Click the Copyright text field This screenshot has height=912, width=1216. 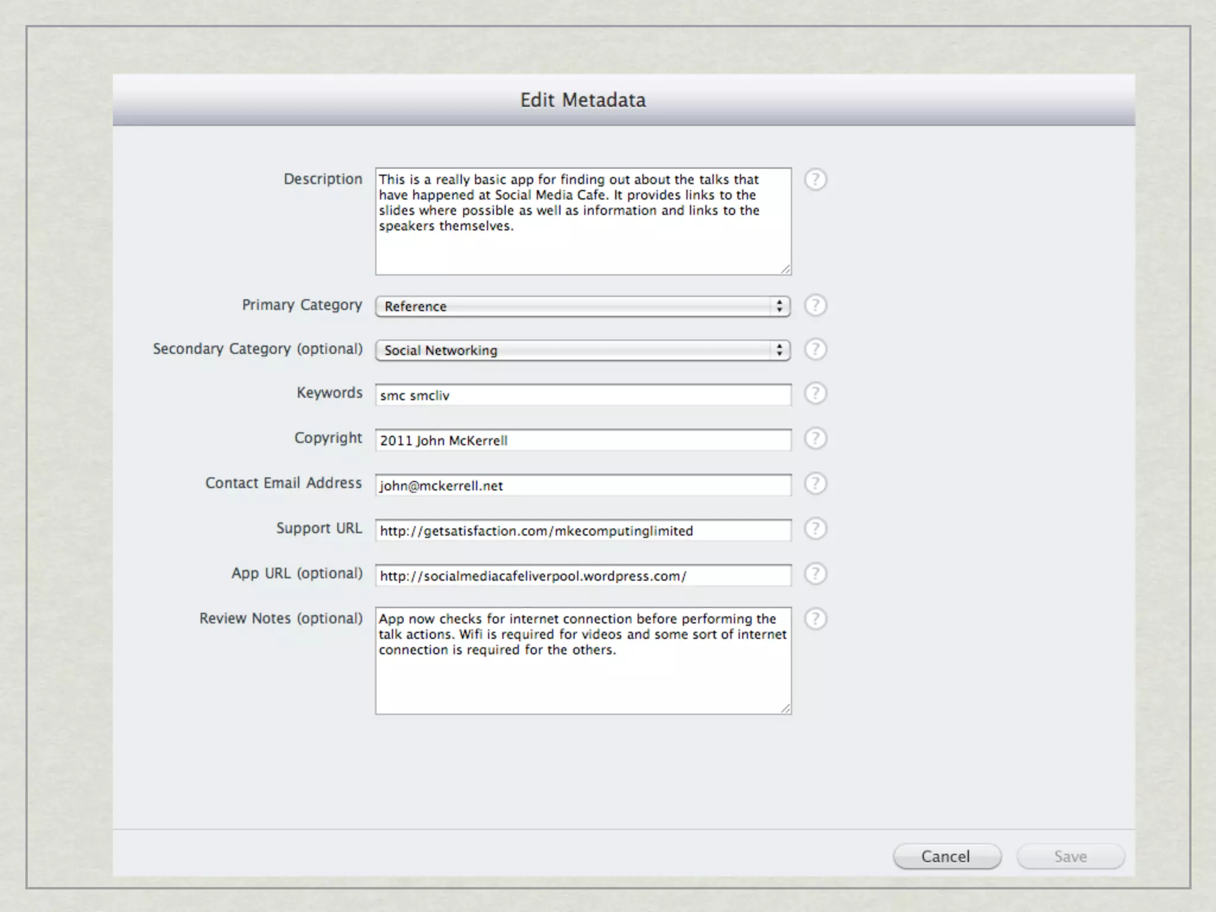point(583,441)
